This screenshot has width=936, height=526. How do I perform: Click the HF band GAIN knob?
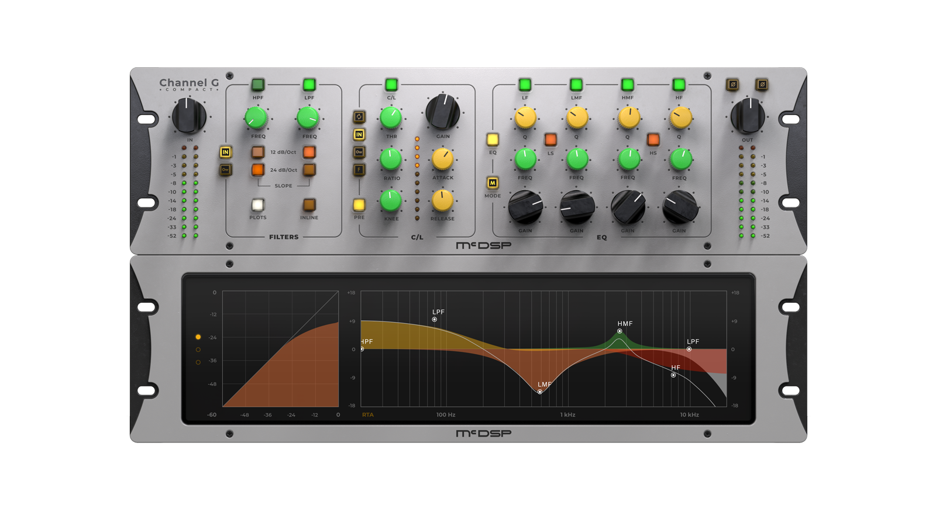(x=680, y=207)
